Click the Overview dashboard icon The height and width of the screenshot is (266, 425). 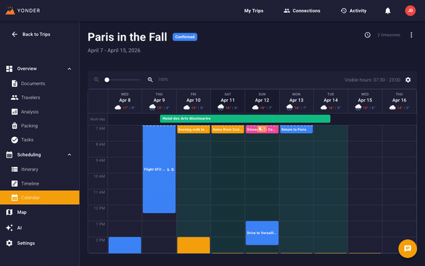(9, 68)
